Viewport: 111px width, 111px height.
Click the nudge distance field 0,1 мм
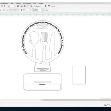tap(26, 10)
